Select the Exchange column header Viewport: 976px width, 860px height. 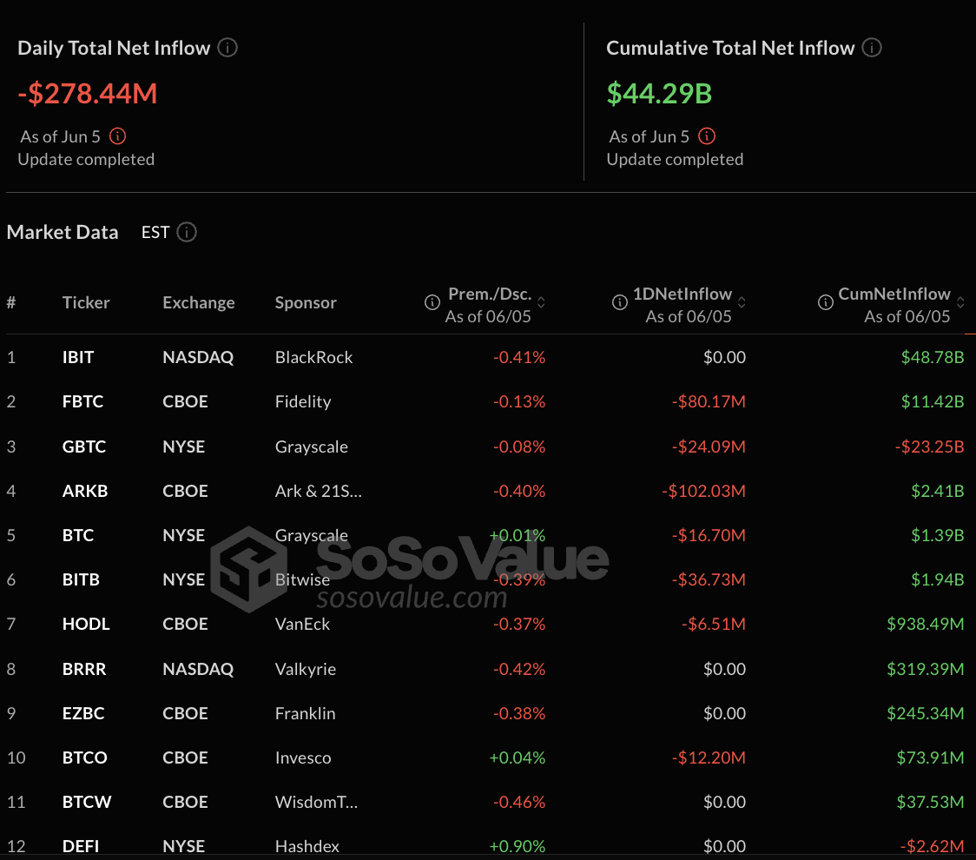tap(198, 302)
